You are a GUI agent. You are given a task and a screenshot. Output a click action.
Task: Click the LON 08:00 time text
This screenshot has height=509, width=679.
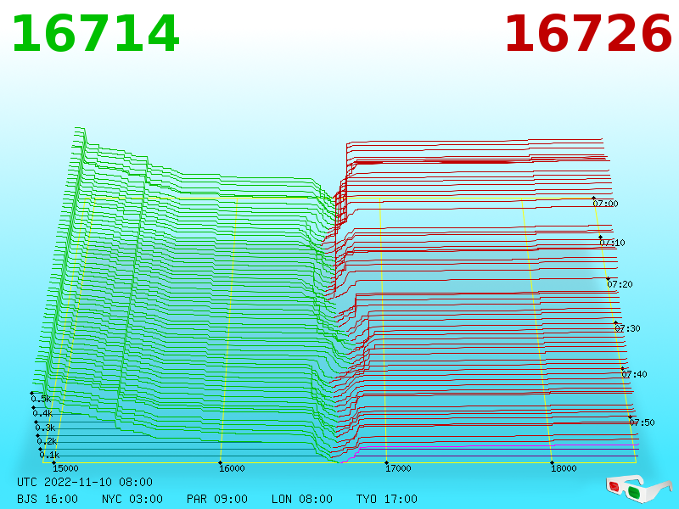302,499
